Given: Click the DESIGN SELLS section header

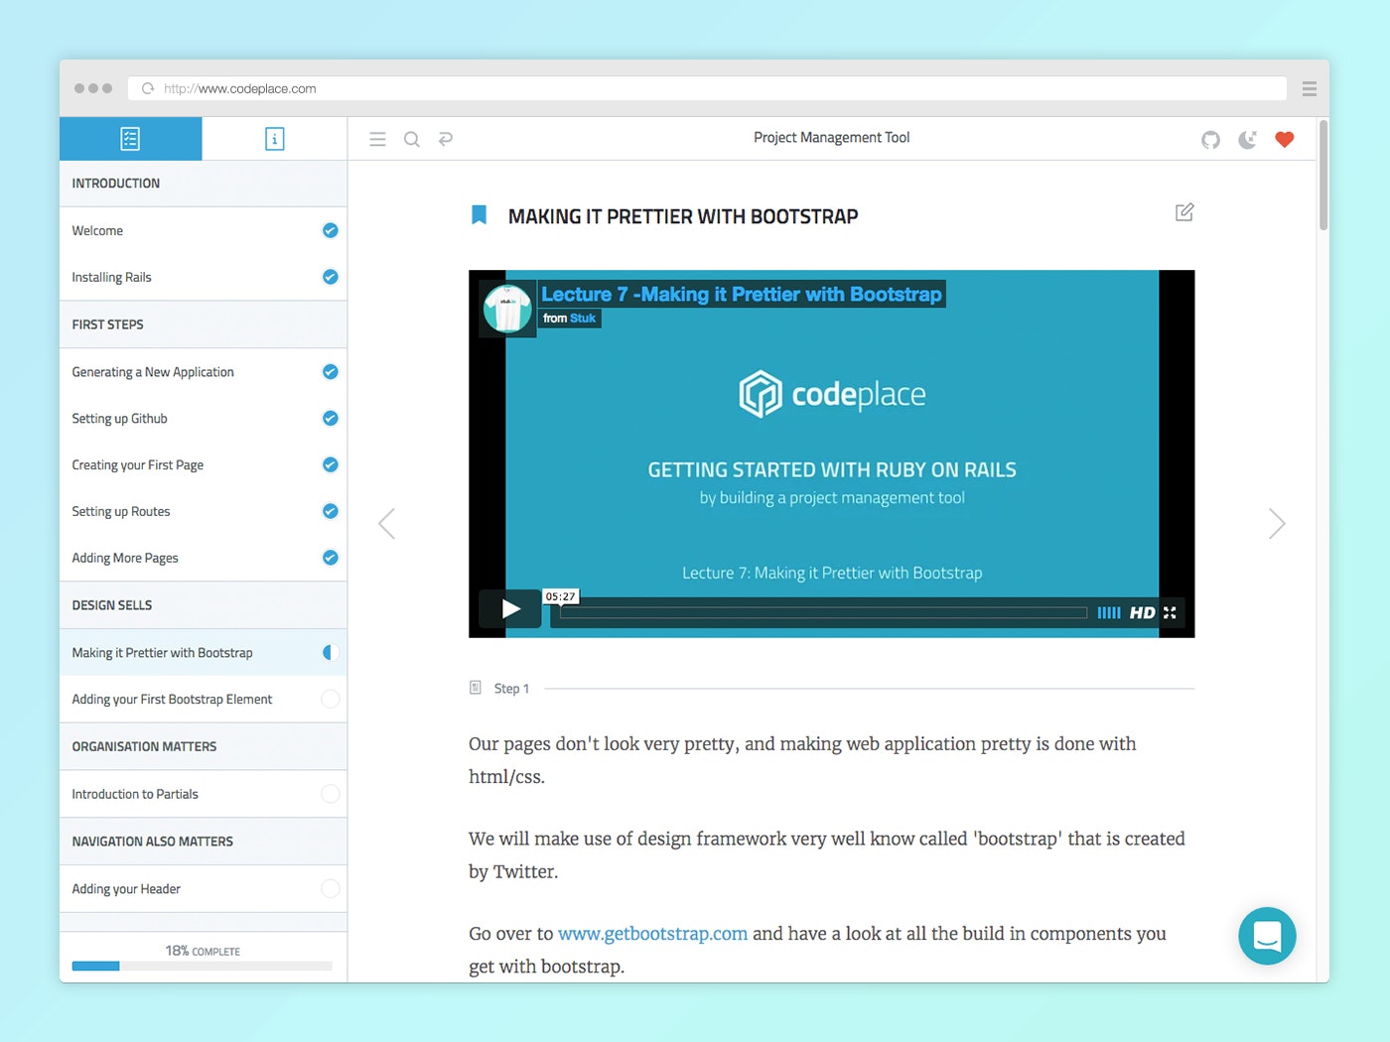Looking at the screenshot, I should click(204, 605).
